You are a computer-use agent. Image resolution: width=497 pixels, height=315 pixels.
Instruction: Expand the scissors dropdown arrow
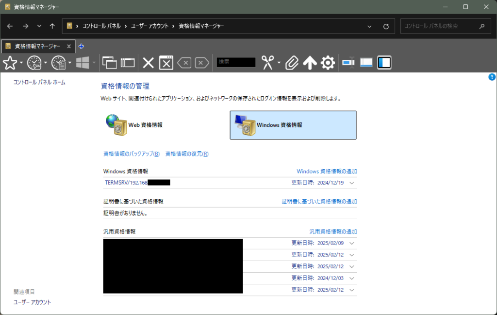point(279,63)
